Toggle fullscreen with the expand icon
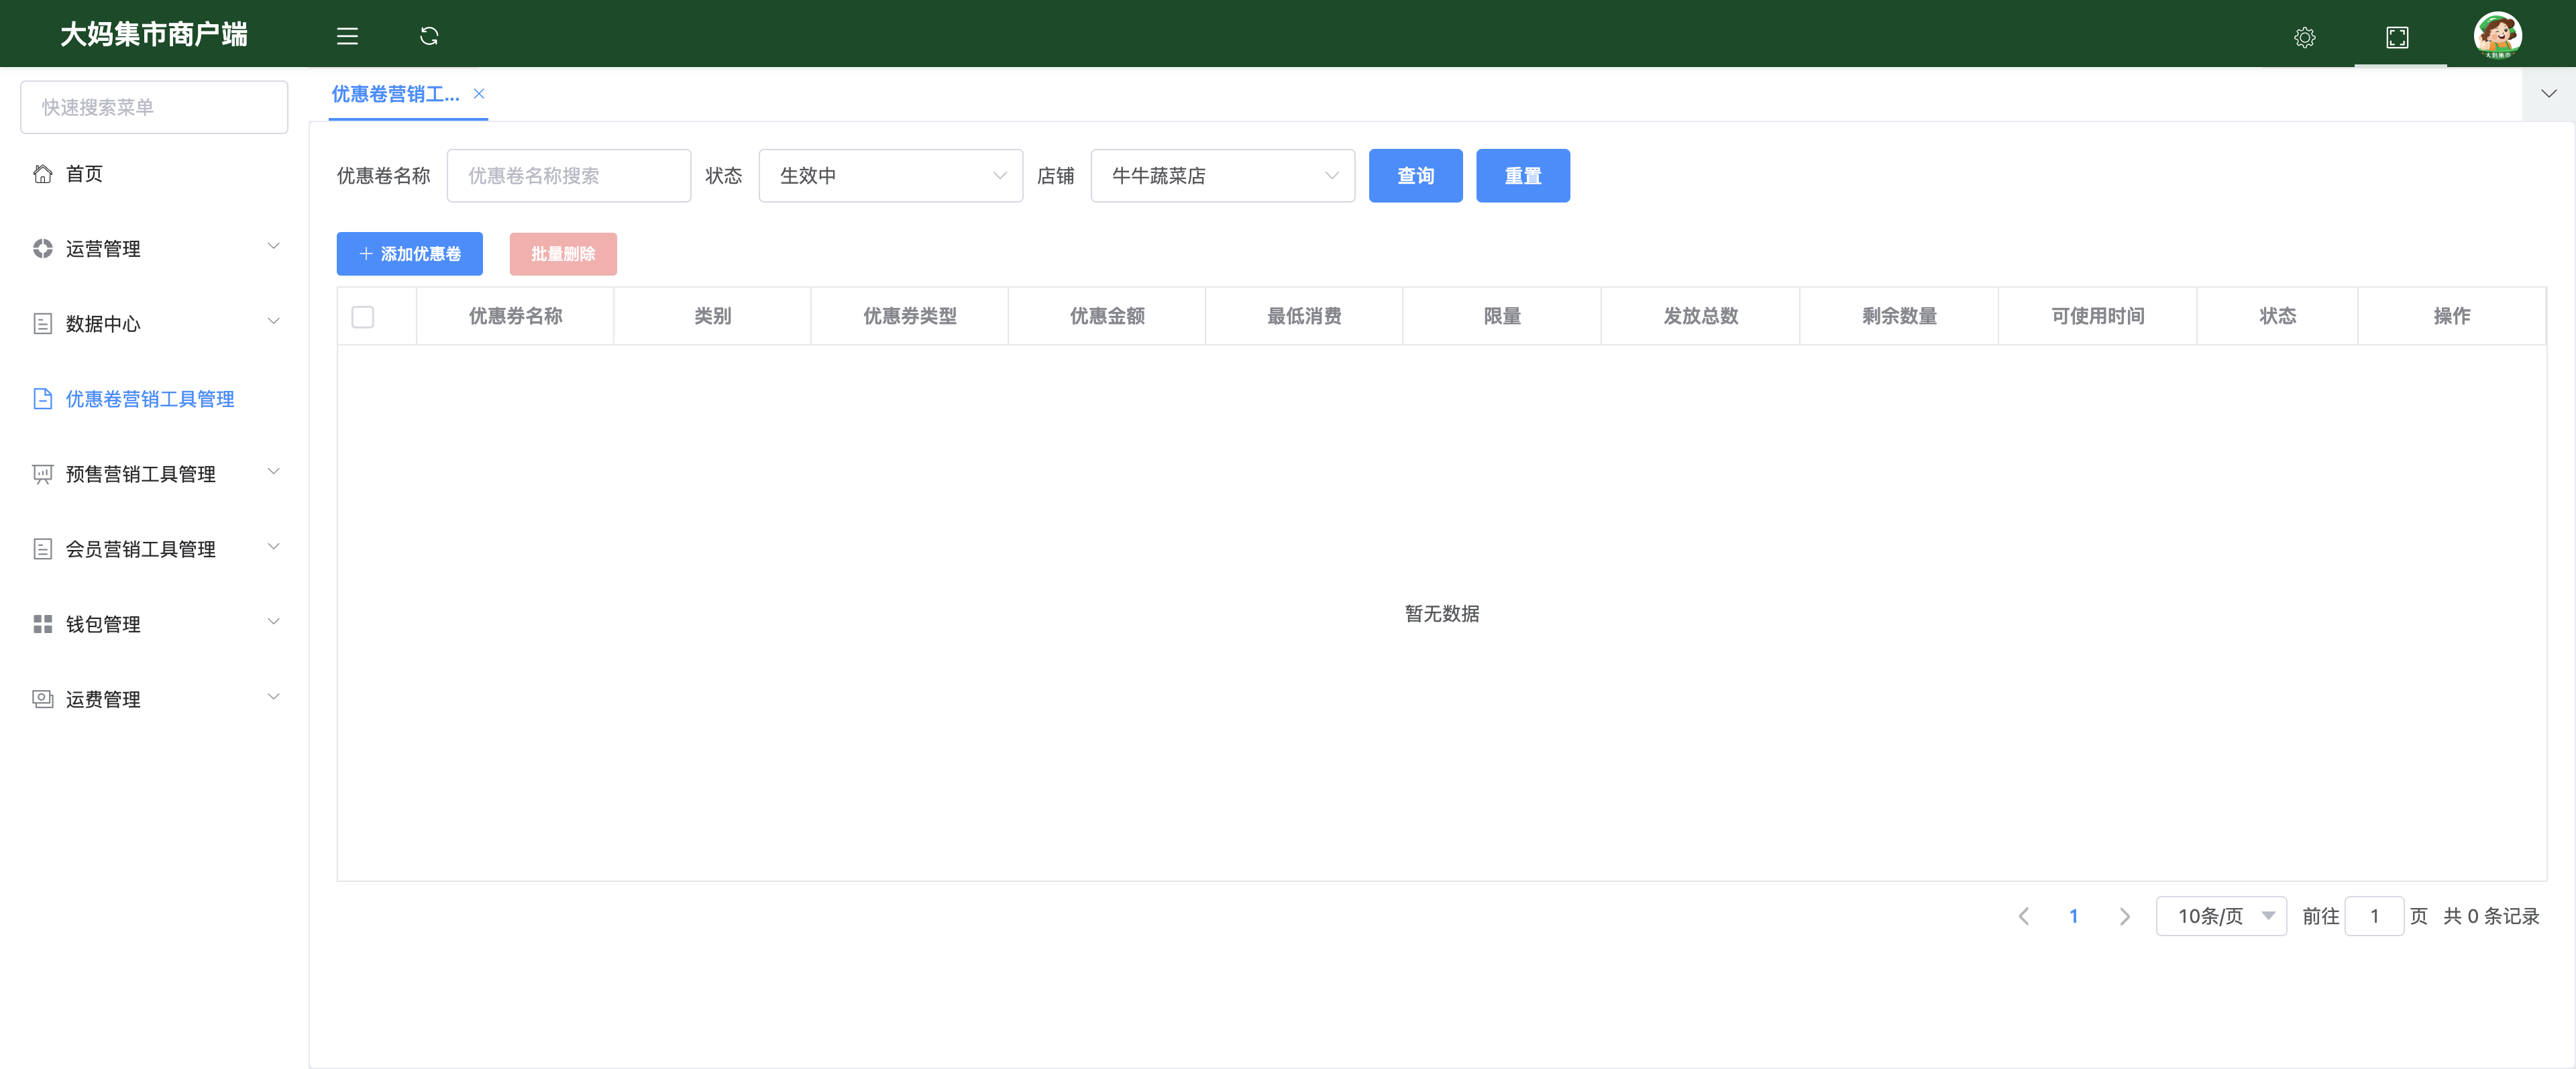The height and width of the screenshot is (1069, 2576). (2397, 37)
